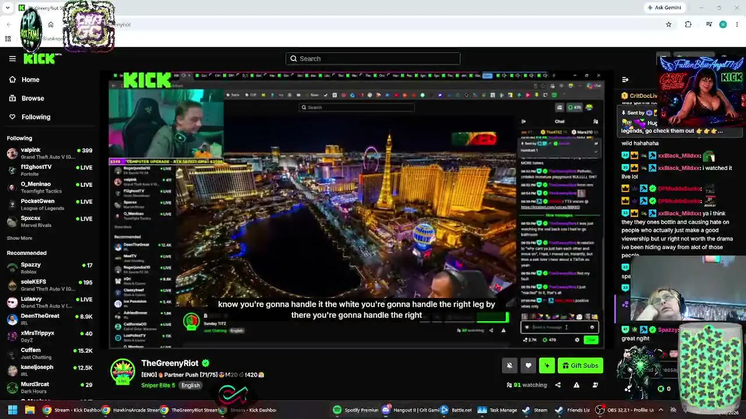Open soleKEFS recommended channel
This screenshot has width=746, height=419.
tap(50, 285)
